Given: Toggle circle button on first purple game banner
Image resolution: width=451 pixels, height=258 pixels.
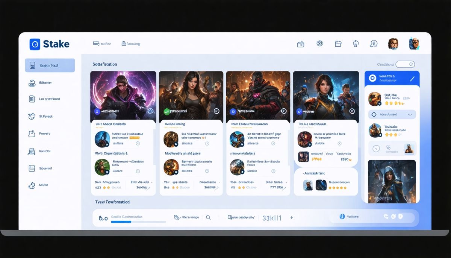Looking at the screenshot, I should pos(150,111).
